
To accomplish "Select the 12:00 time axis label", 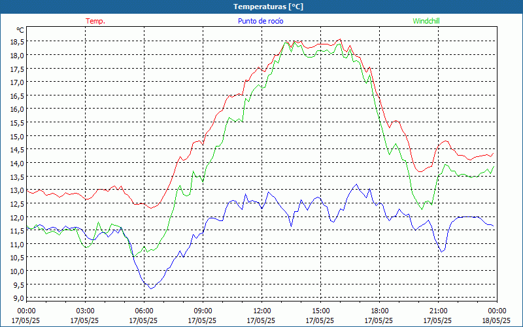I will point(261,311).
